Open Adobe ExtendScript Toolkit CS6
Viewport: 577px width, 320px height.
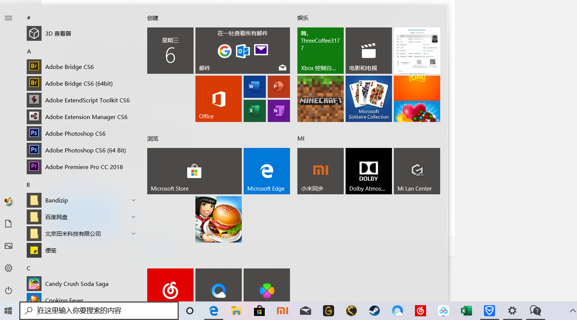[81, 100]
